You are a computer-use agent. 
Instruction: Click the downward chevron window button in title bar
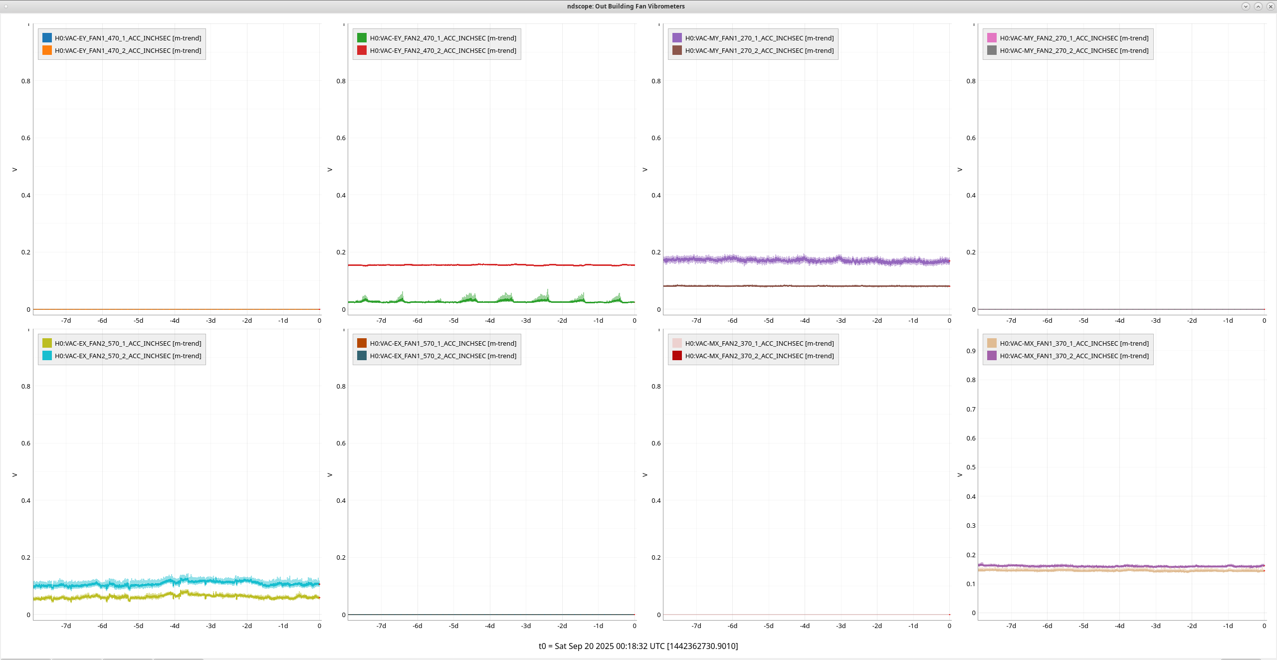point(1246,6)
